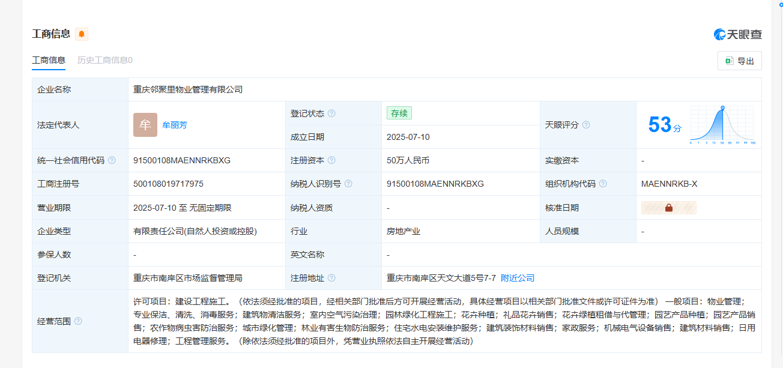Click the green 存续 status tag
This screenshot has width=783, height=368.
[x=399, y=113]
